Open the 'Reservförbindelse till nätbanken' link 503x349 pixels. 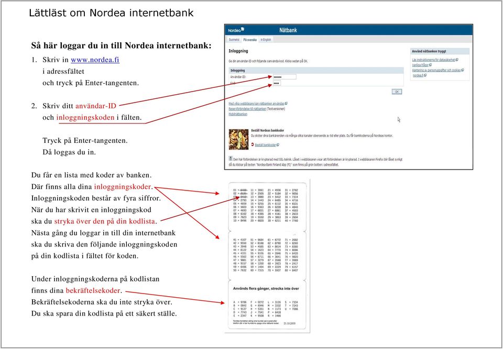(247, 109)
